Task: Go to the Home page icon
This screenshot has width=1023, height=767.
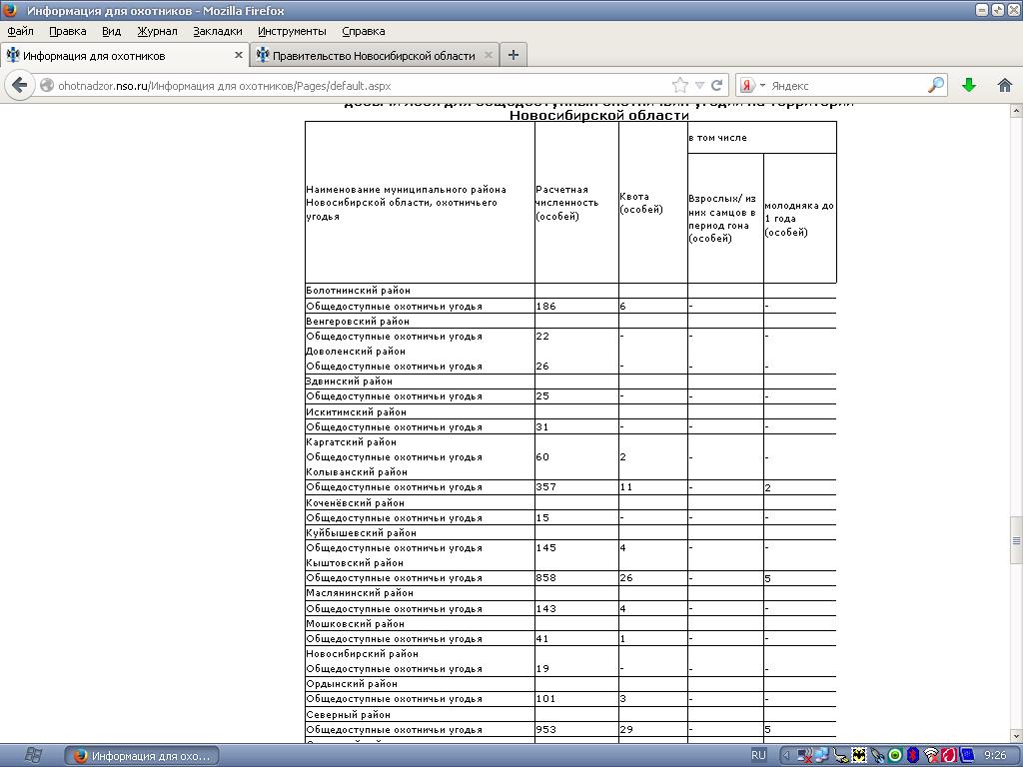Action: click(x=1005, y=86)
